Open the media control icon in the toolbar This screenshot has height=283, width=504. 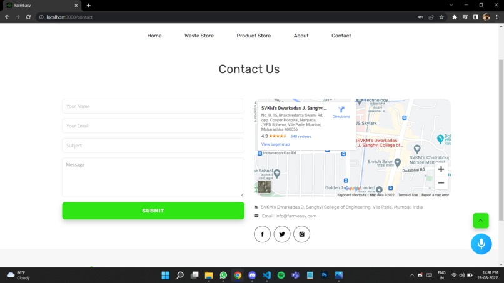click(x=465, y=17)
